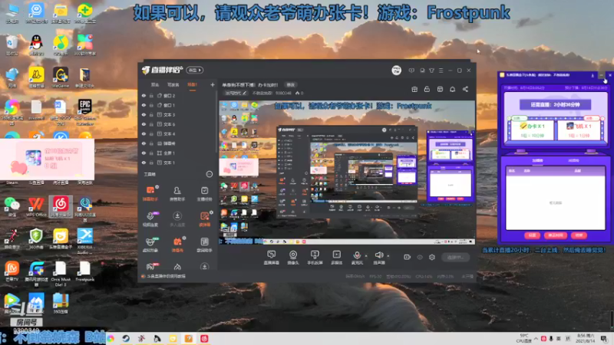Screen dimensions: 614x345
Task: Add a 多媒体 multimedia source
Action: point(336,258)
